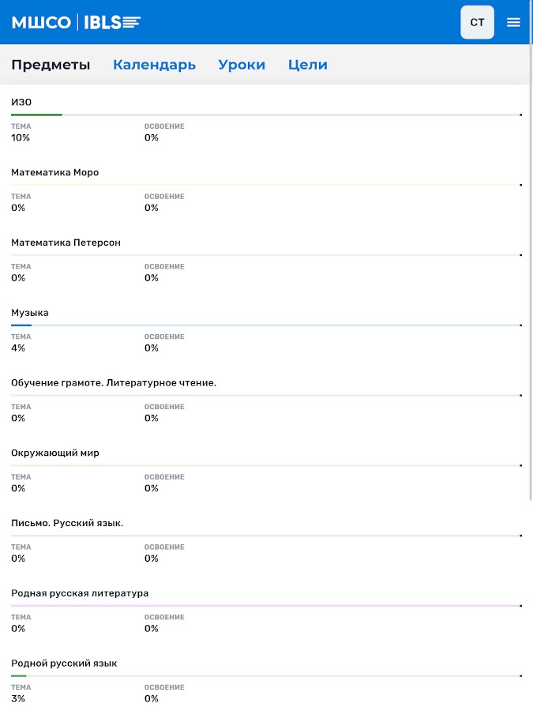The height and width of the screenshot is (711, 533).
Task: Open the Математика Моро subject
Action: (x=55, y=172)
